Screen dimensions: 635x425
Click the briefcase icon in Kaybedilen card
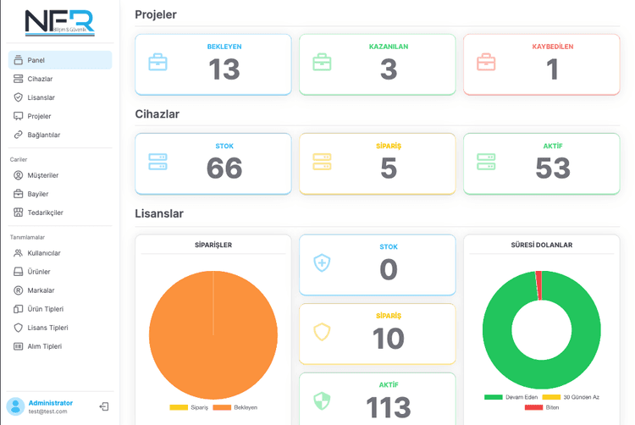(x=486, y=63)
